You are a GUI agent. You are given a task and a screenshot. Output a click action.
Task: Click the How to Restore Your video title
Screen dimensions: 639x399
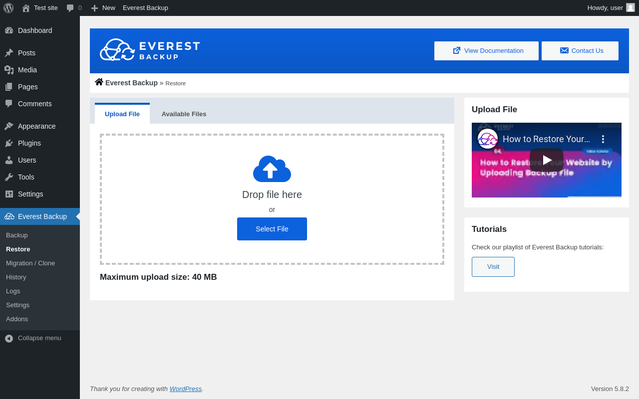coord(546,139)
